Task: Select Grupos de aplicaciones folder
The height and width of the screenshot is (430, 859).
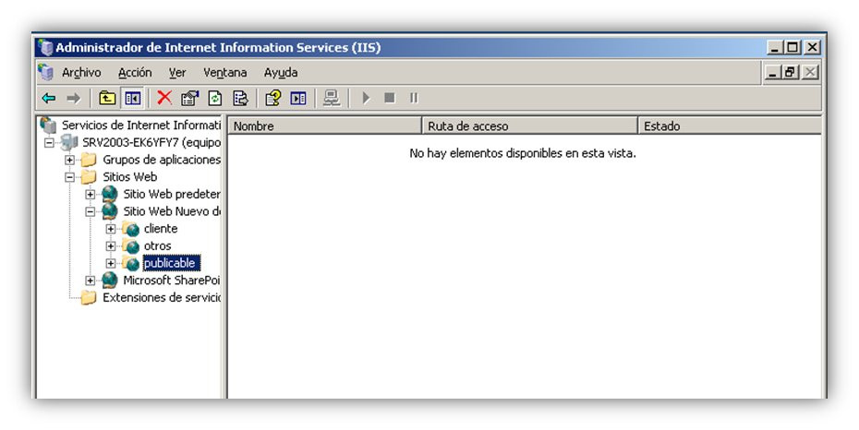Action: pos(162,160)
